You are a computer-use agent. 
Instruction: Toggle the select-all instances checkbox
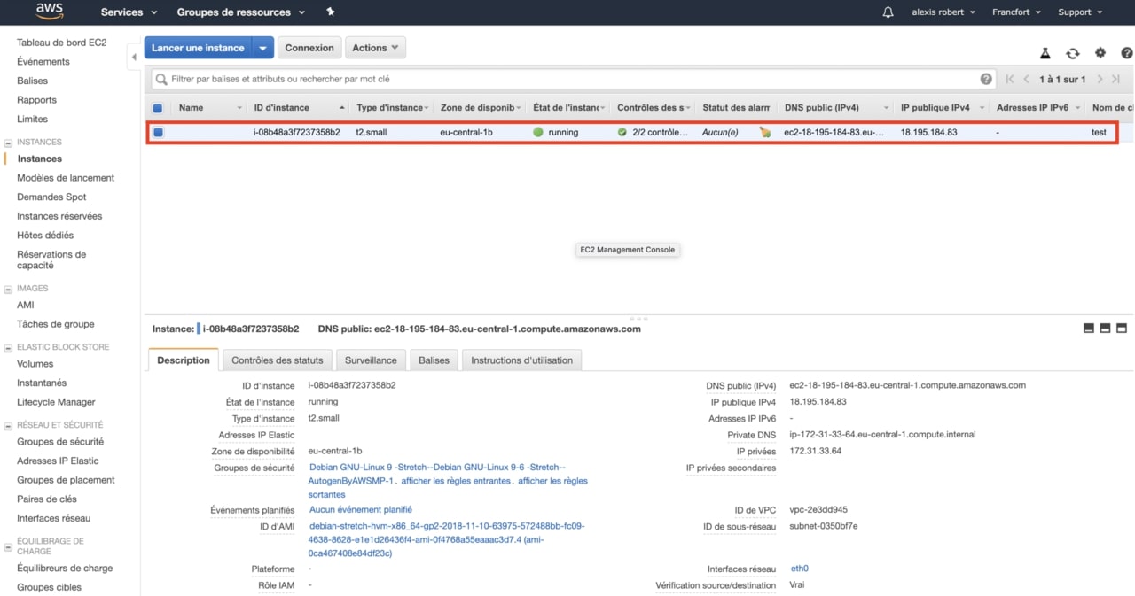tap(158, 108)
